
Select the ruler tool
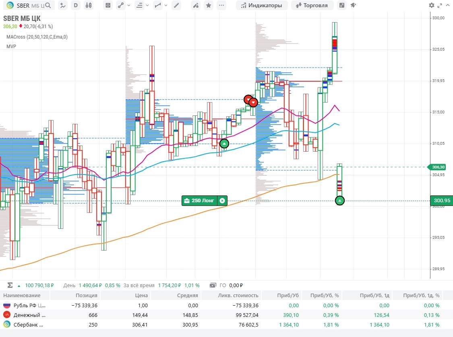pos(176,6)
